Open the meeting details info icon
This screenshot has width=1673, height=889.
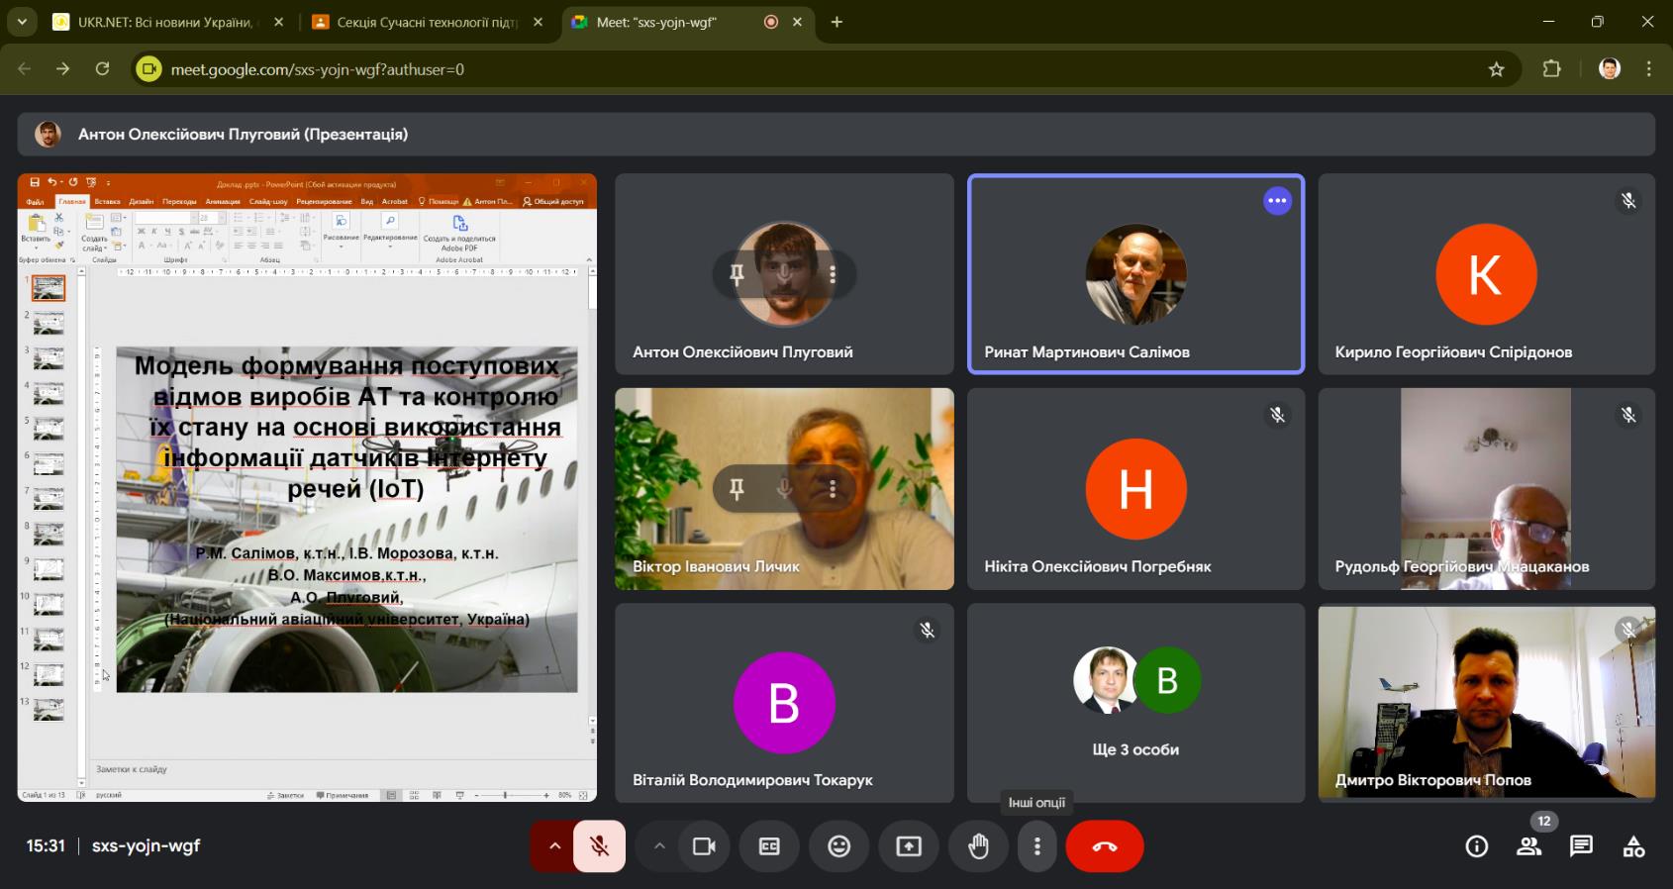click(x=1476, y=846)
